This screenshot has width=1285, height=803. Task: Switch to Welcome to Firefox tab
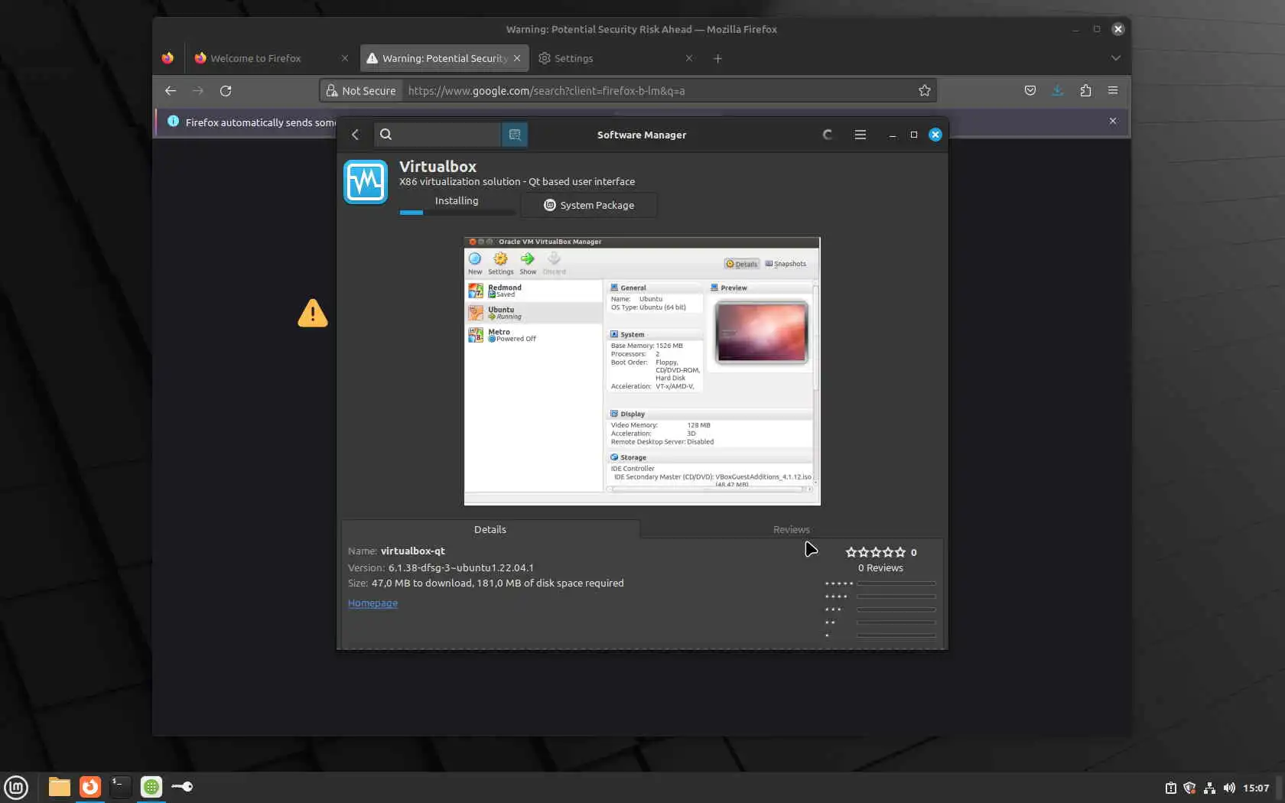264,58
